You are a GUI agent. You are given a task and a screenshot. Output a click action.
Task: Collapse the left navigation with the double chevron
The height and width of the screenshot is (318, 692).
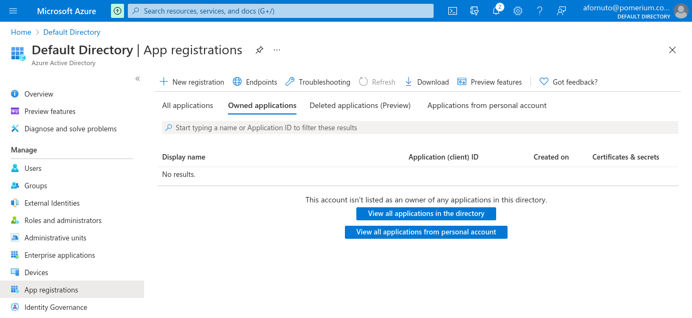pyautogui.click(x=138, y=79)
